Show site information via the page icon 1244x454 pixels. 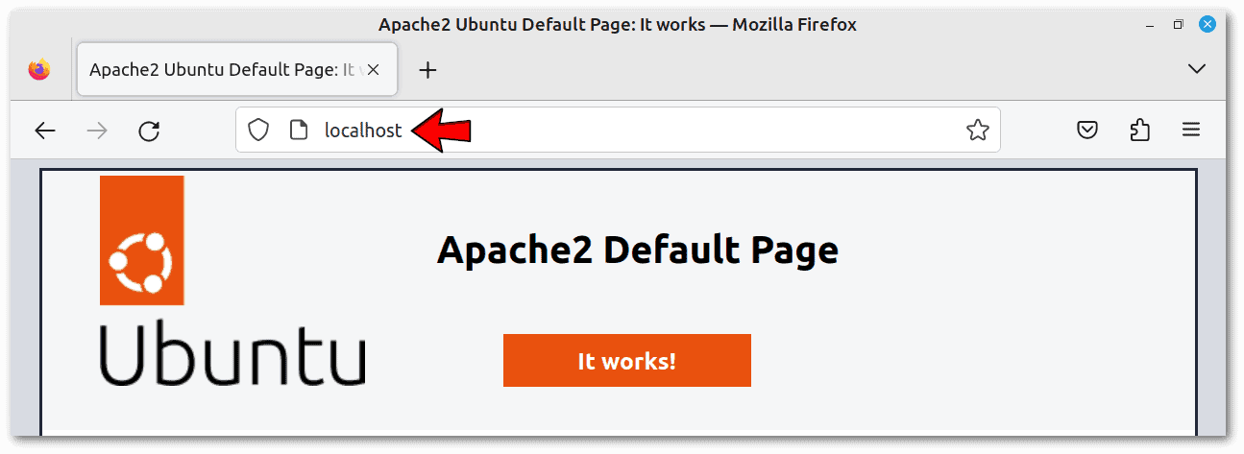coord(299,131)
